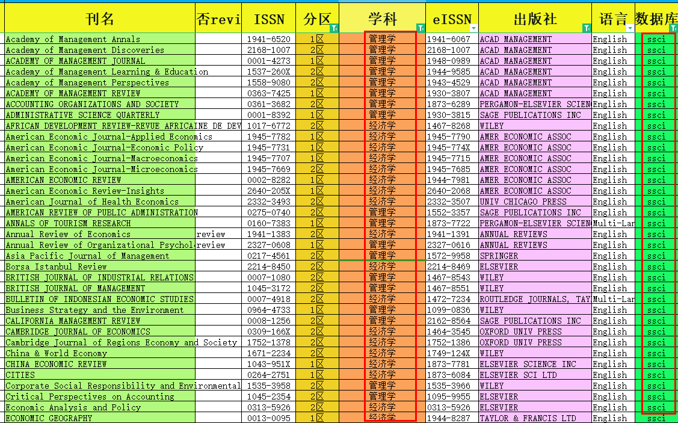678x423 pixels.
Task: Select cell ECONOMIC GEOGRAPHY
Action: (100, 418)
